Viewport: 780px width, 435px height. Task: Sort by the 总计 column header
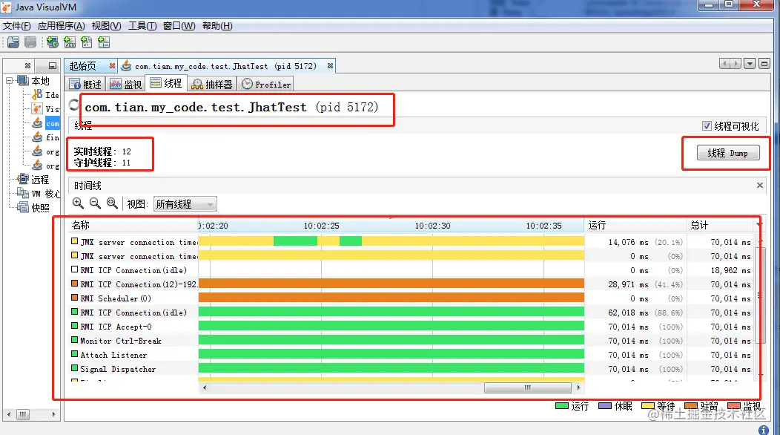pyautogui.click(x=720, y=225)
